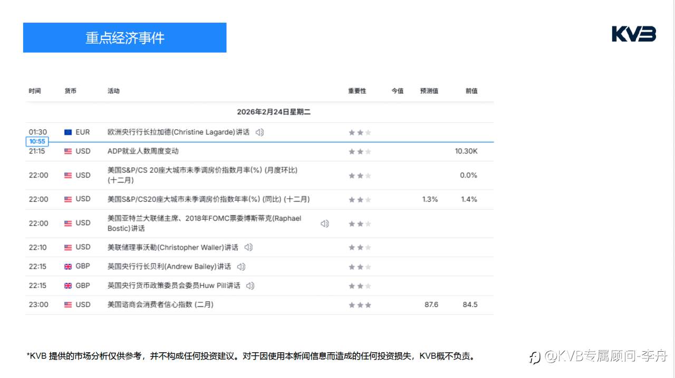
Task: Click speaker icon beside Lagarde speech
Action: [x=259, y=133]
